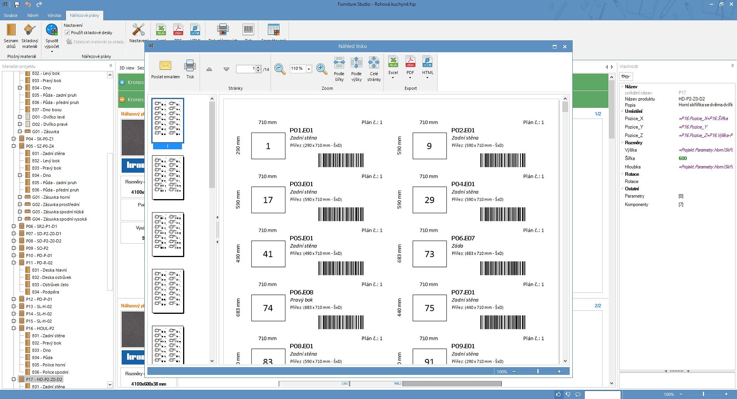Open Spustit výpočet dropdown arrow
Screen dimensions: 737x399
point(52,51)
